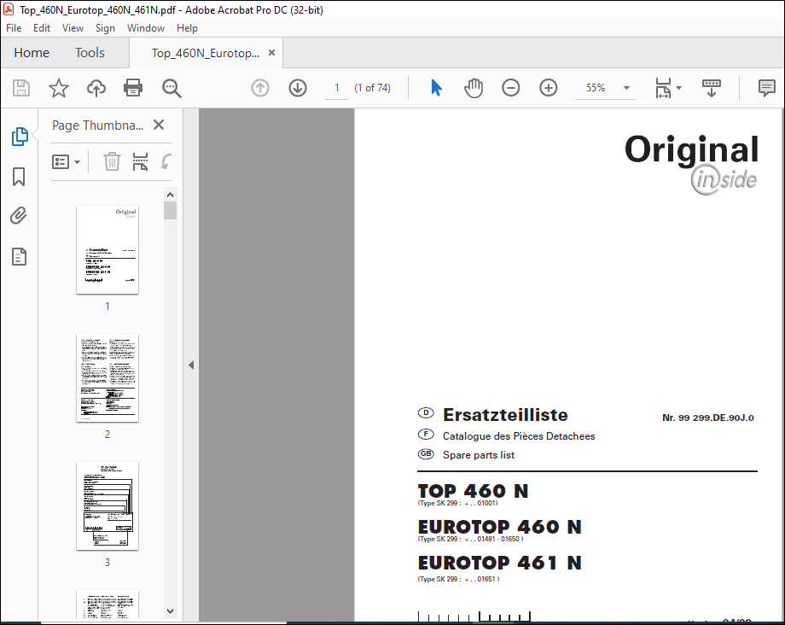
Task: Delete selected page with trash icon
Action: [x=112, y=161]
